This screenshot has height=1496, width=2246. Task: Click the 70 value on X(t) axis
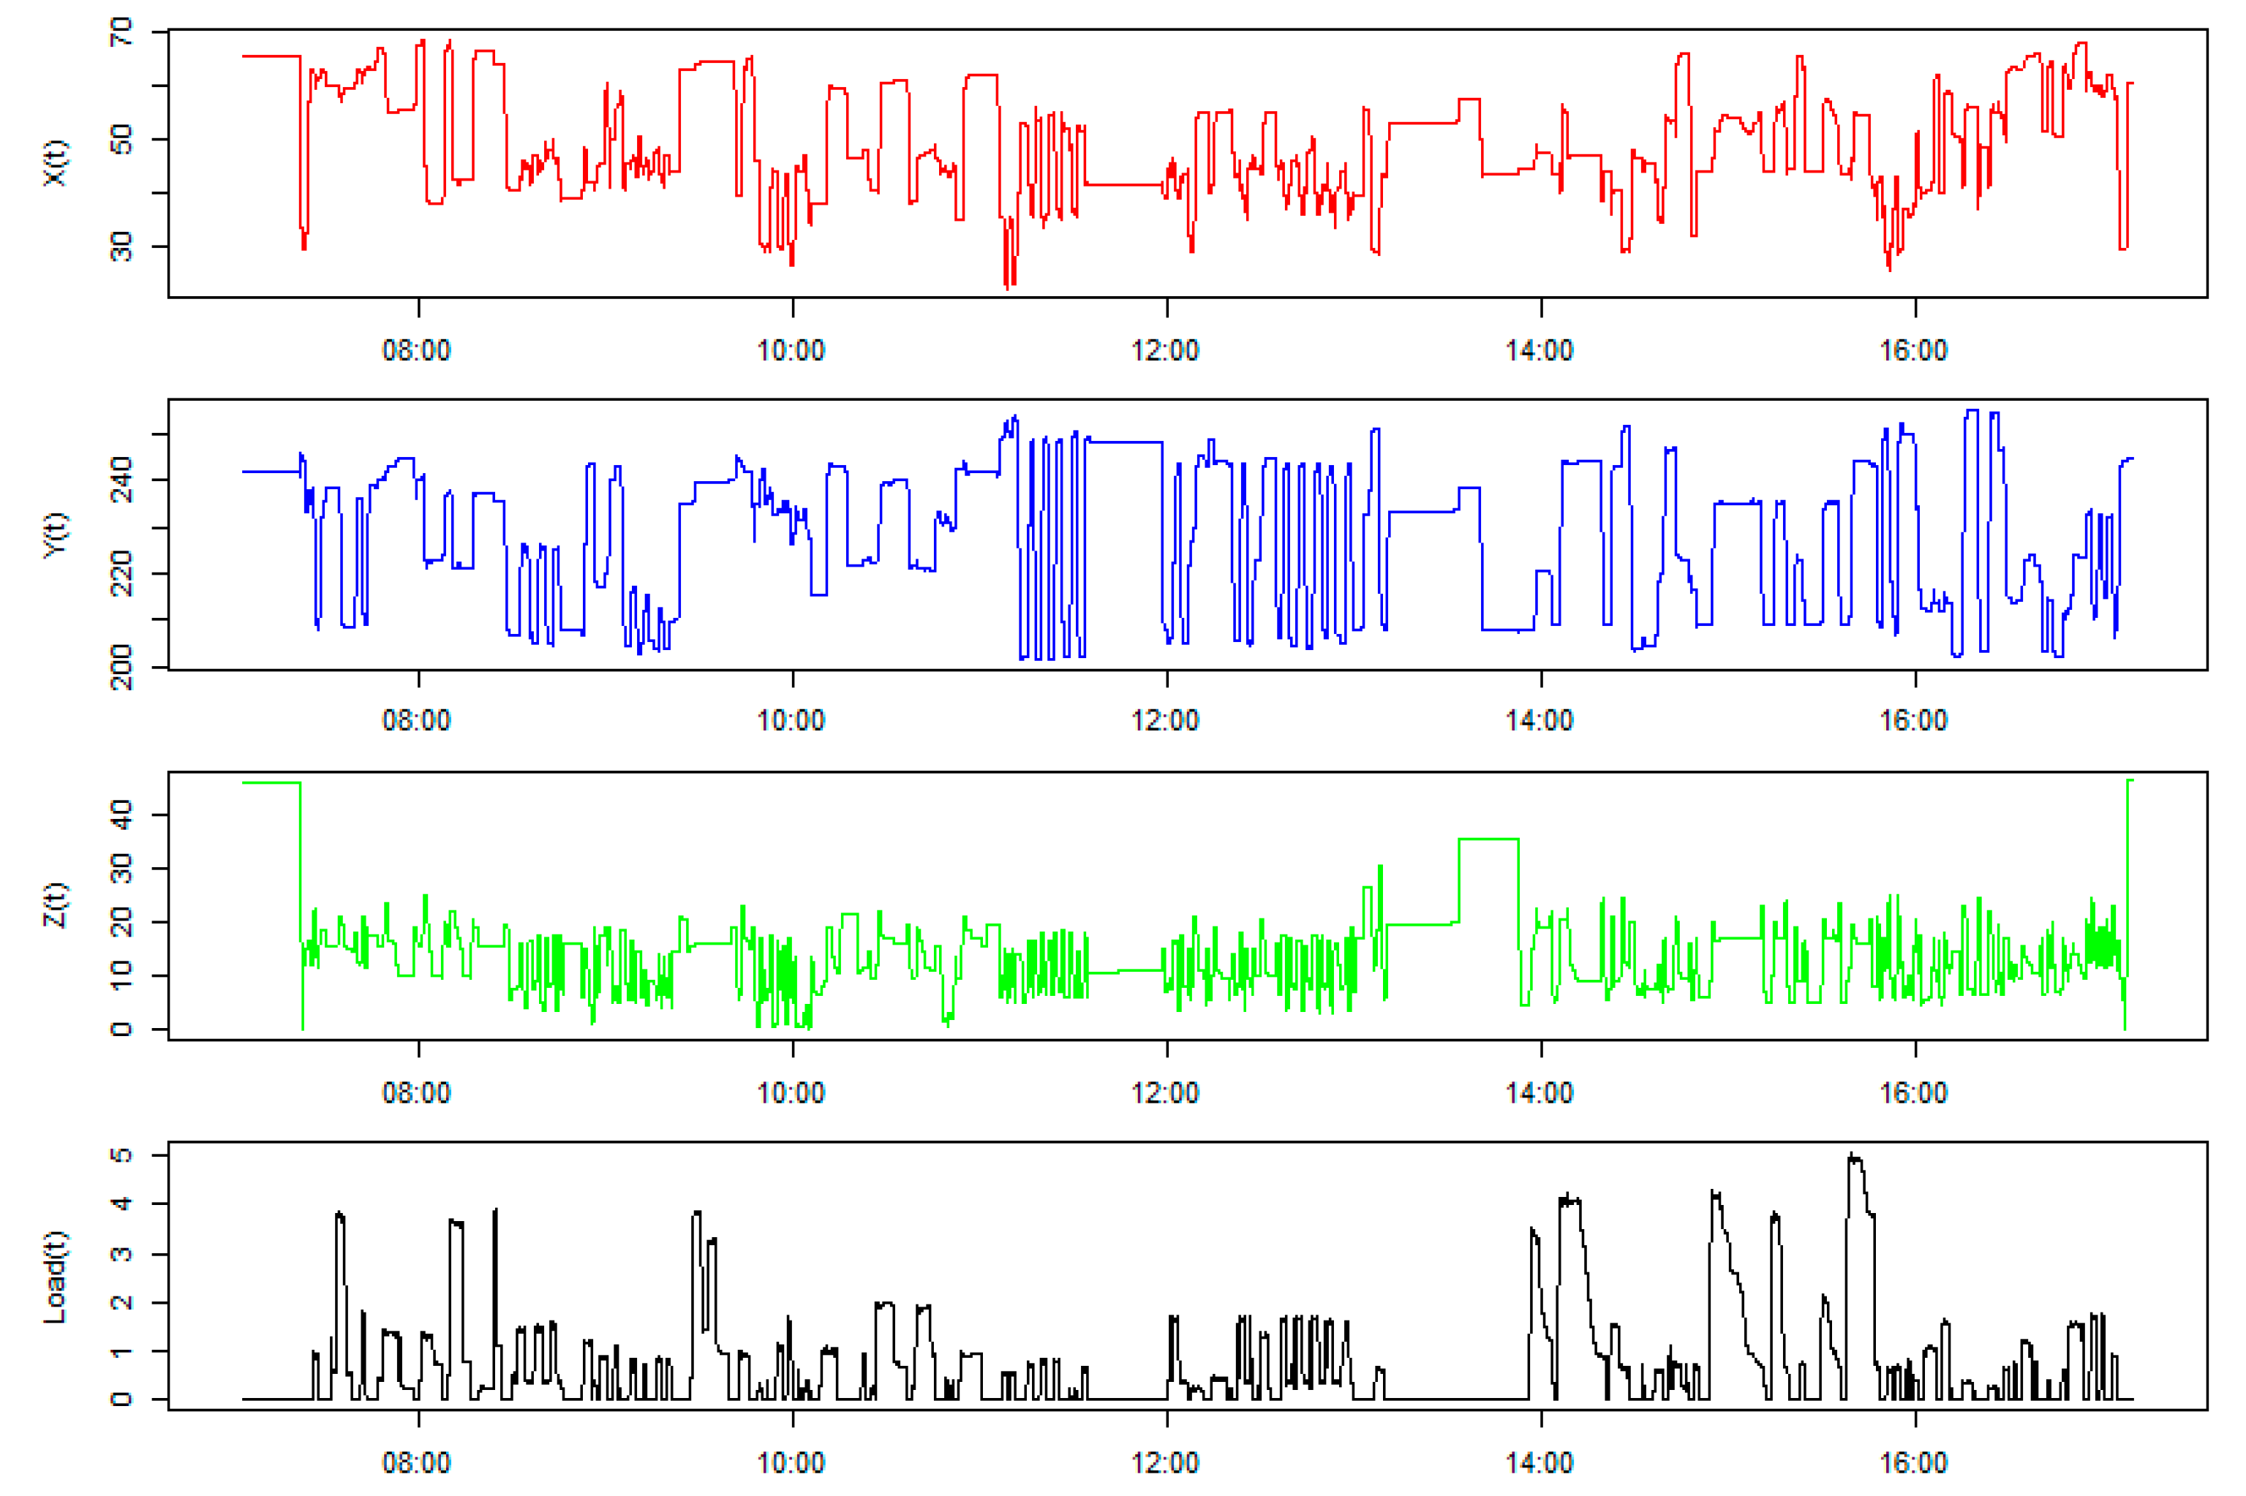pos(121,34)
